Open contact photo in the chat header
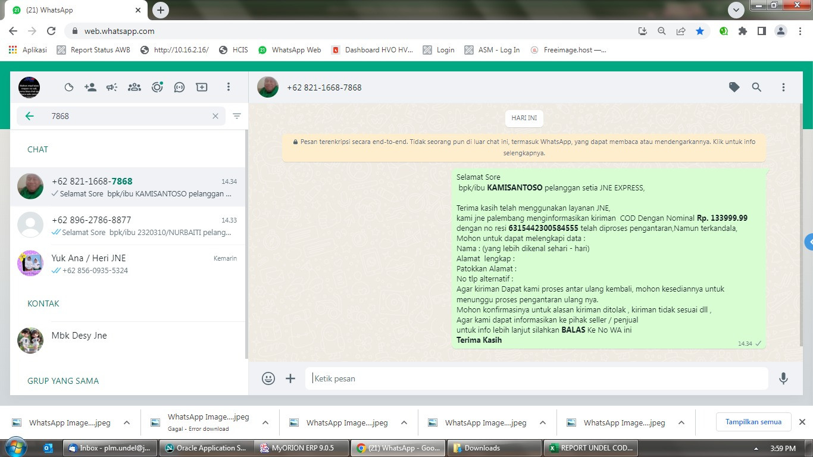 click(x=268, y=87)
